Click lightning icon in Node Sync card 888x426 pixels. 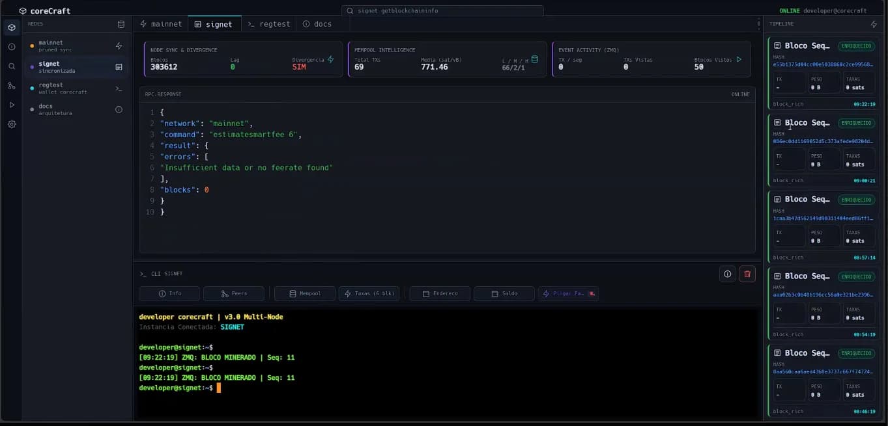330,59
